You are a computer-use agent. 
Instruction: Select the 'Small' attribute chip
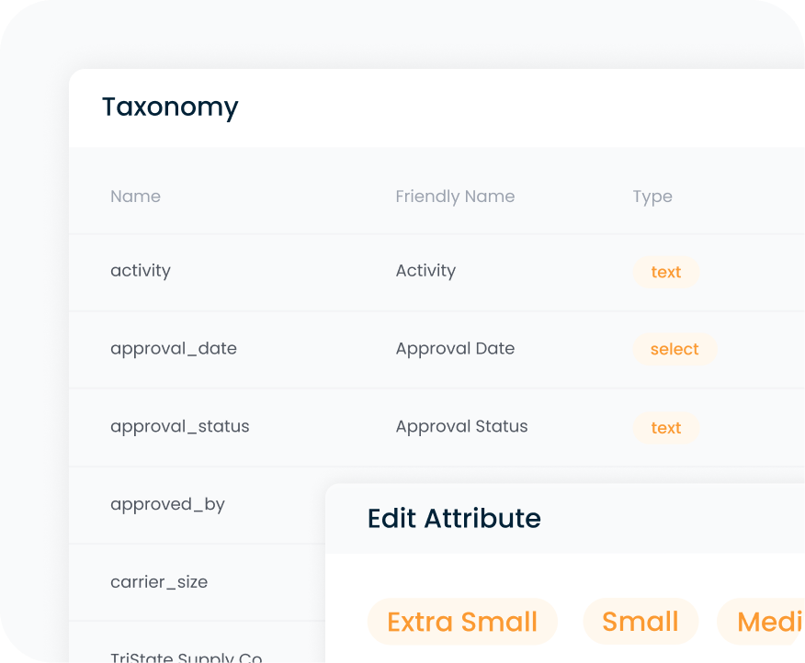(x=641, y=622)
